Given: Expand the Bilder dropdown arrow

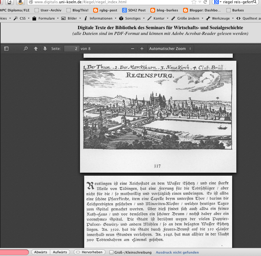Looking at the screenshot, I should tap(80, 18).
